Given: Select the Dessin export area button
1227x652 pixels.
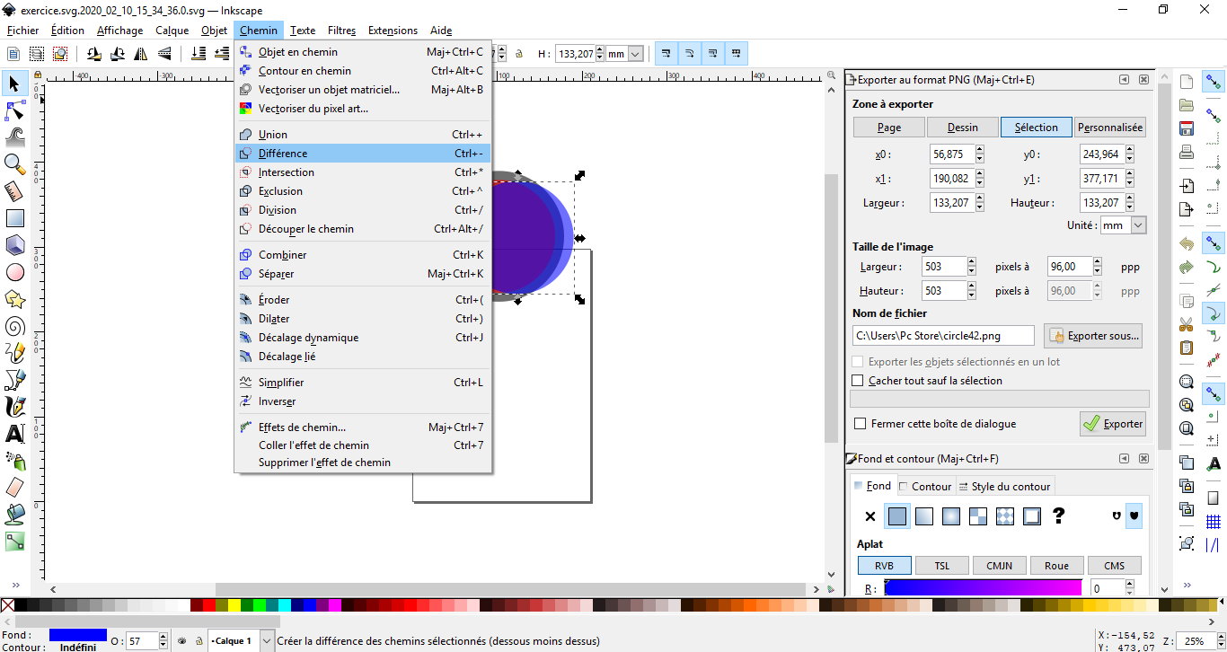Looking at the screenshot, I should point(963,128).
